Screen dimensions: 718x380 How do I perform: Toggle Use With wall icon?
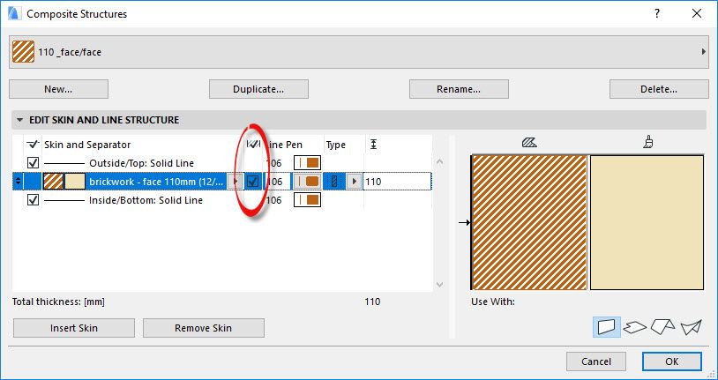pyautogui.click(x=607, y=327)
